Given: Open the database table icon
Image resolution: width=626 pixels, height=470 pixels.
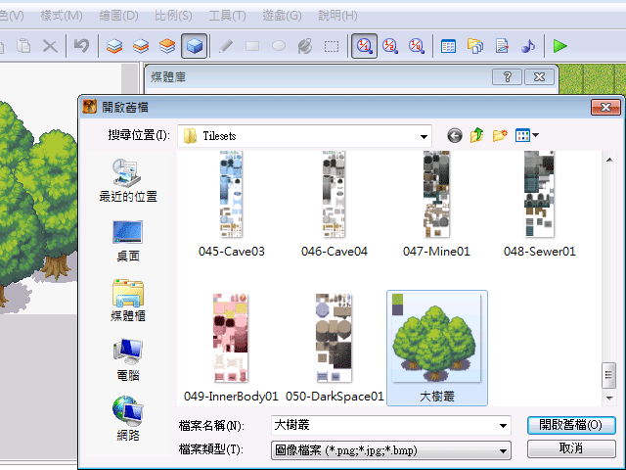Looking at the screenshot, I should [448, 46].
